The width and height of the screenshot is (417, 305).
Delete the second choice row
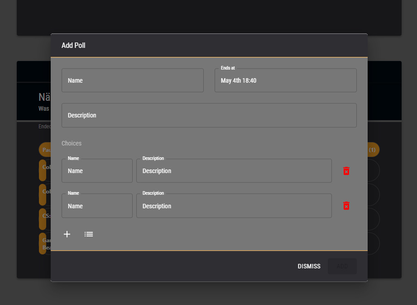(346, 206)
